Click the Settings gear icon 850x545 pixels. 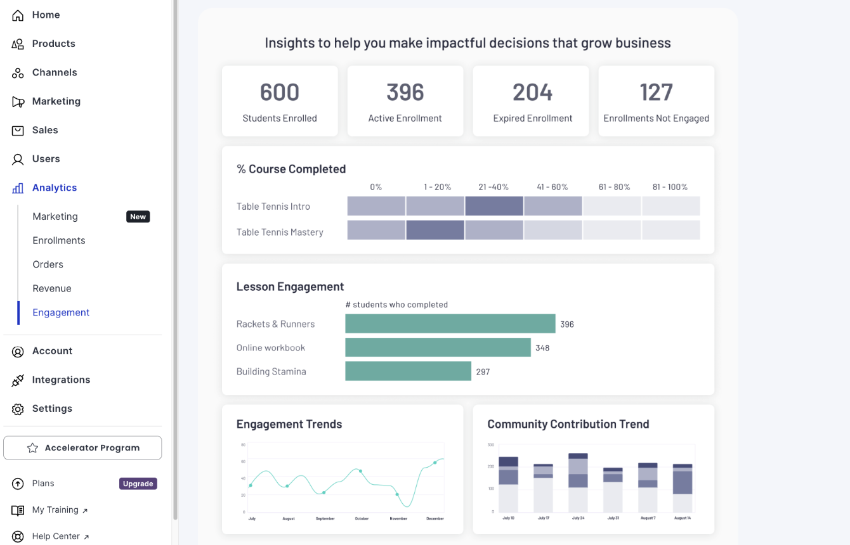18,409
